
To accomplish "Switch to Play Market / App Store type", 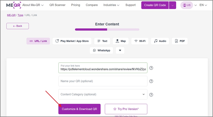I will pyautogui.click(x=72, y=41).
